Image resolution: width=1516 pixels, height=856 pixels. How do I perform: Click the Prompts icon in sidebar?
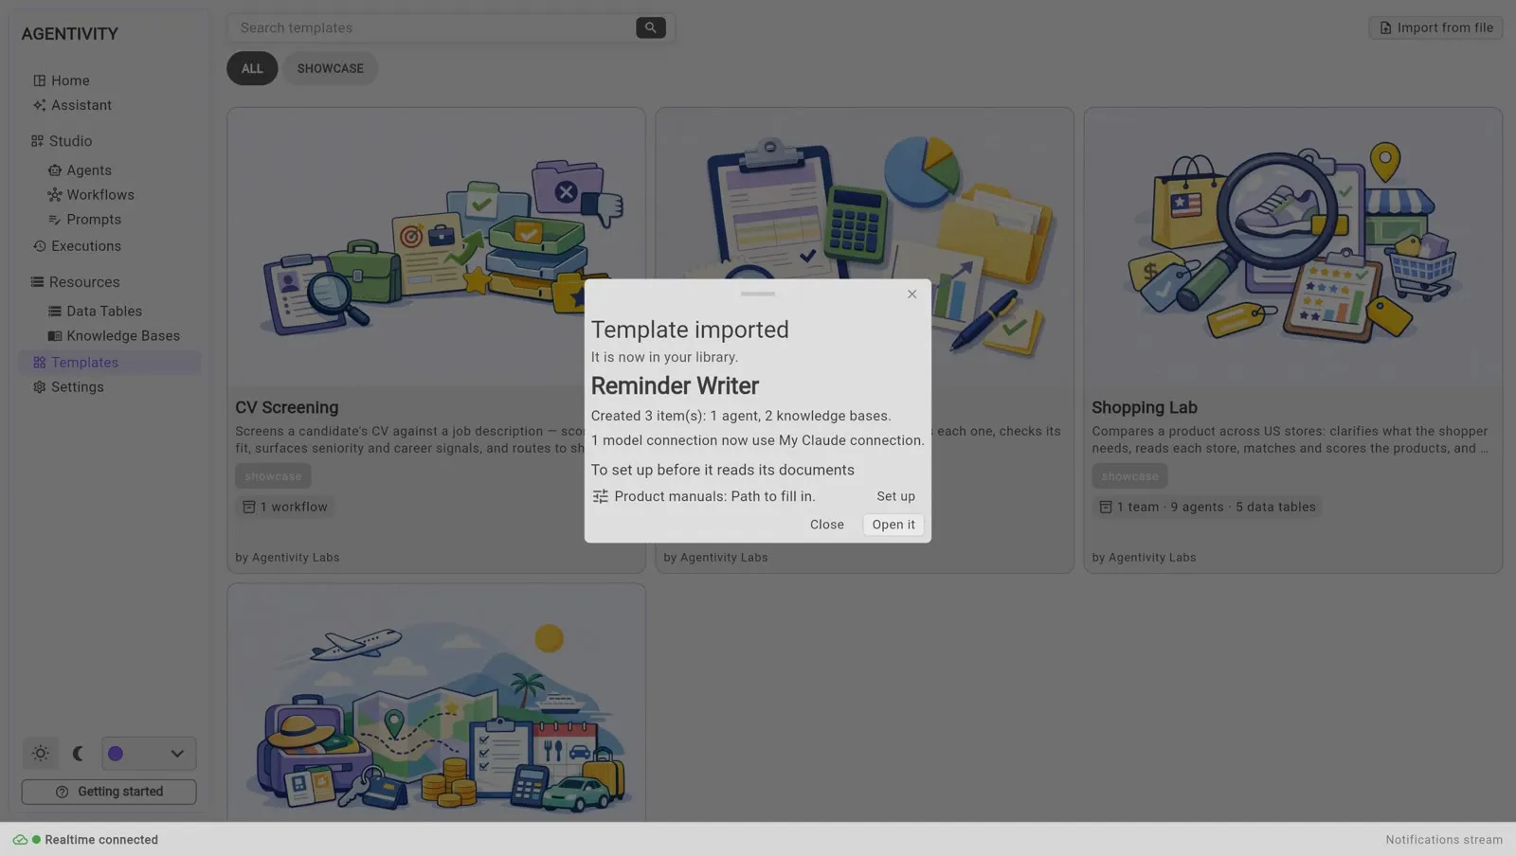point(54,220)
